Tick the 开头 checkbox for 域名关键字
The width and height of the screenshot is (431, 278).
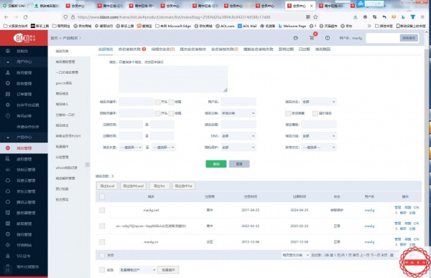tap(158, 102)
